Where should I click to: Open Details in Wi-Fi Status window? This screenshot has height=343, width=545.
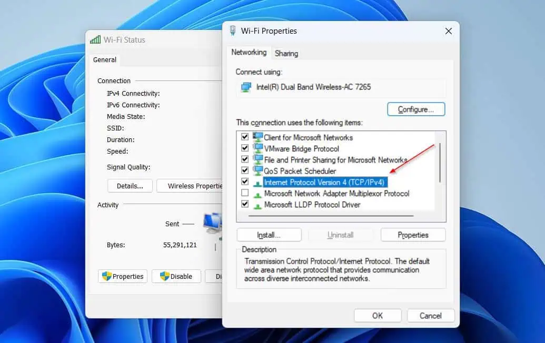click(x=130, y=186)
